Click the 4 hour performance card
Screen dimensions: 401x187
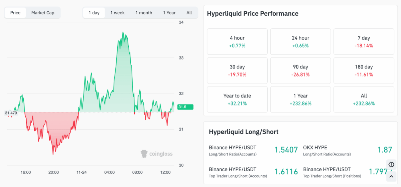tap(237, 41)
